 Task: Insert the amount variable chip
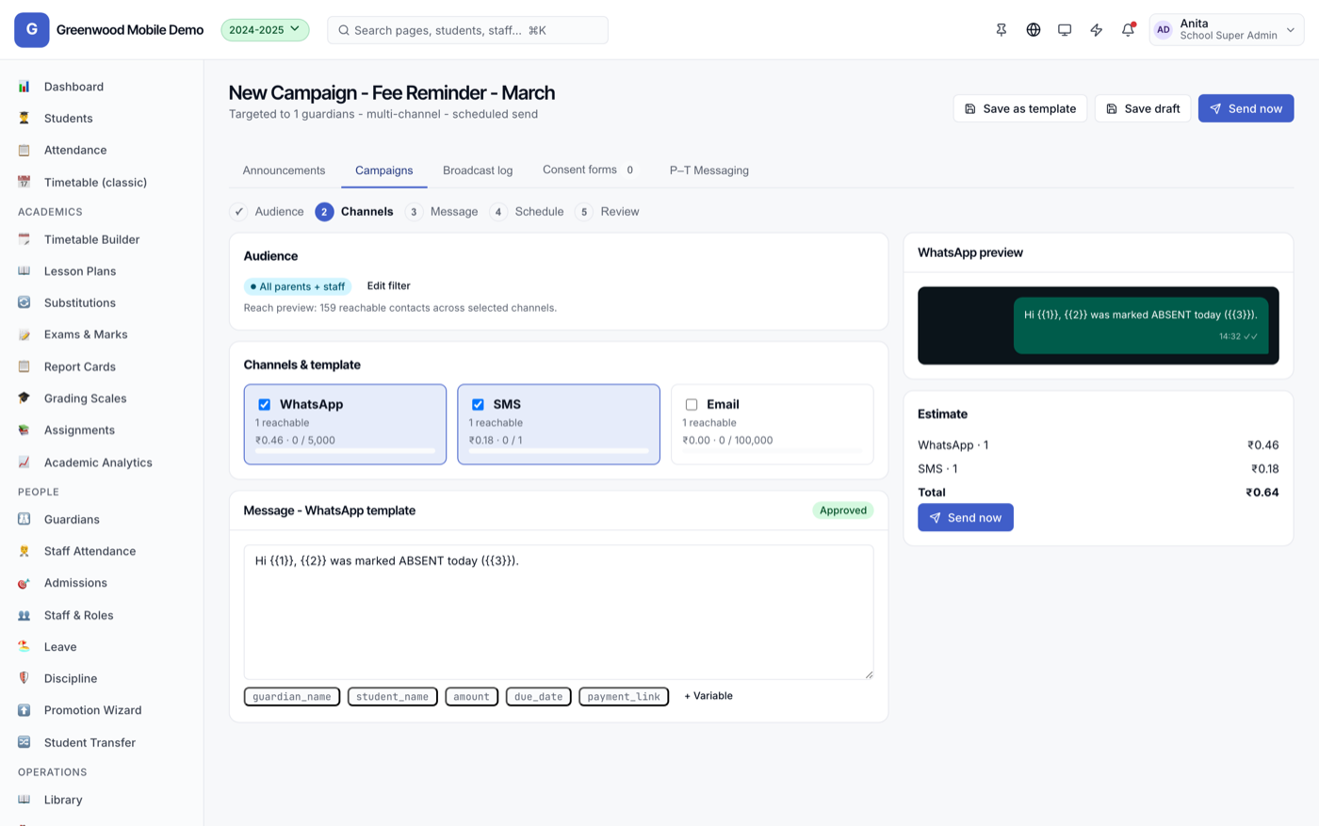pos(472,697)
